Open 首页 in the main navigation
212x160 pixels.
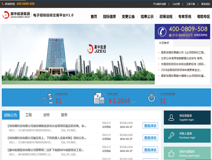(x=94, y=17)
